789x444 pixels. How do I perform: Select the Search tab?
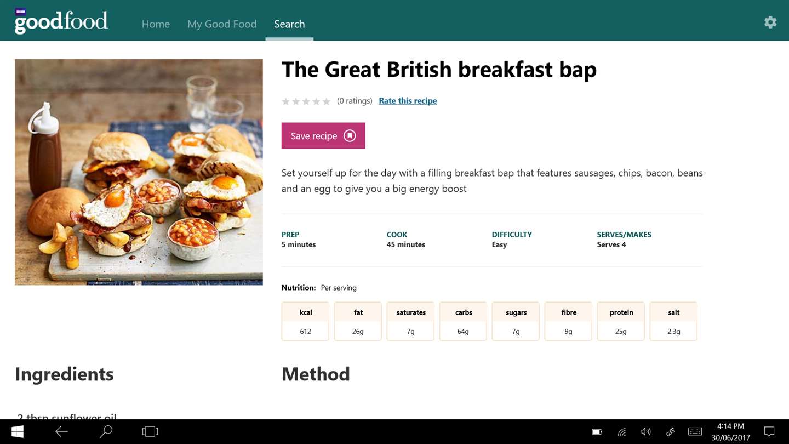pyautogui.click(x=289, y=24)
